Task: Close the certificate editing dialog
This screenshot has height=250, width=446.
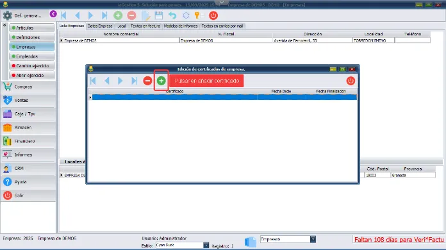Action: tap(352, 69)
